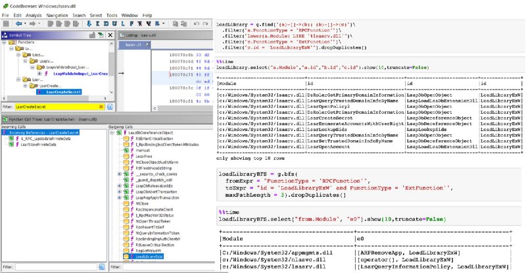Image resolution: width=526 pixels, height=273 pixels.
Task: Expand __security_check_cookie in Outgoing Calls
Action: (x=119, y=174)
